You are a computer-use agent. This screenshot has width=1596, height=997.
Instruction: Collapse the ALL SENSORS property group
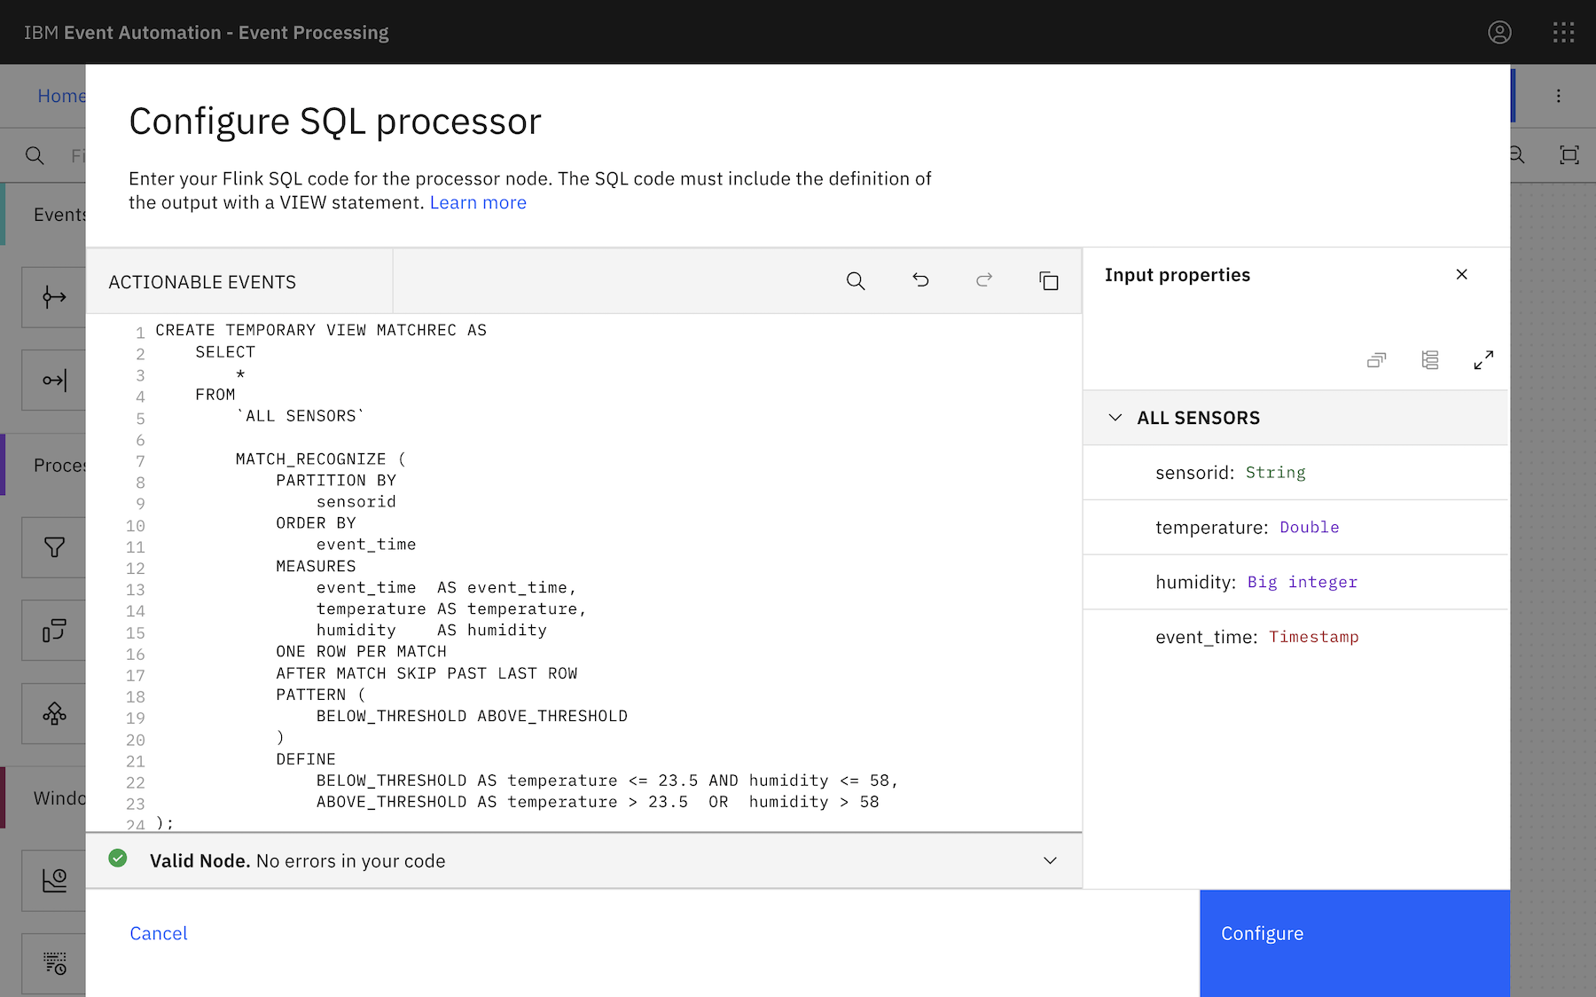[x=1115, y=418]
